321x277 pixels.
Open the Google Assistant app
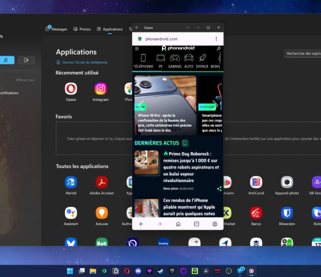pyautogui.click(x=71, y=213)
